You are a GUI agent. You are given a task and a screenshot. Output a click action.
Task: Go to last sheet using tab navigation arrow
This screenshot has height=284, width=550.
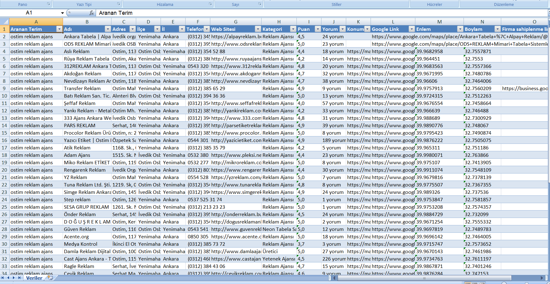point(19,278)
